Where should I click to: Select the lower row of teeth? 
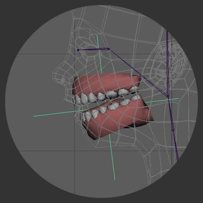pos(110,108)
